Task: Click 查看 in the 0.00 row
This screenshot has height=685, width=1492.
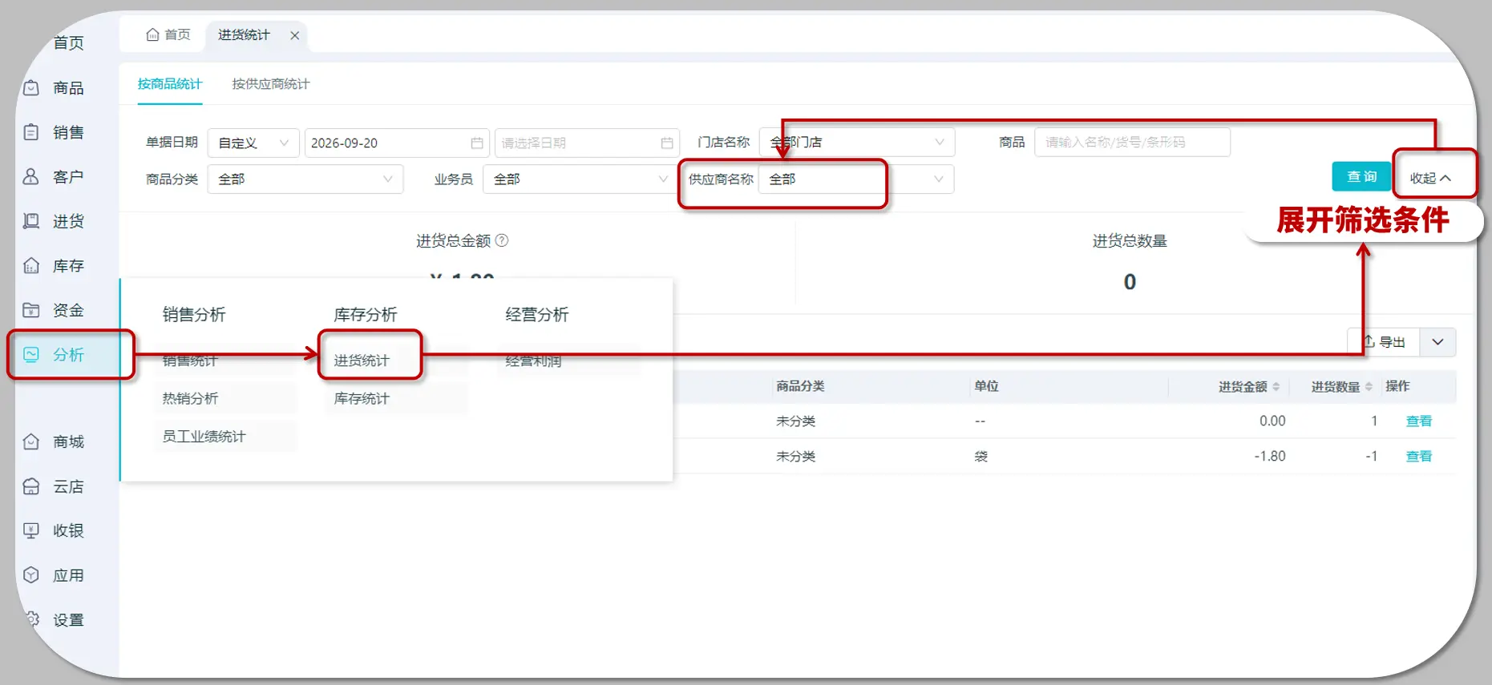Action: [x=1419, y=421]
